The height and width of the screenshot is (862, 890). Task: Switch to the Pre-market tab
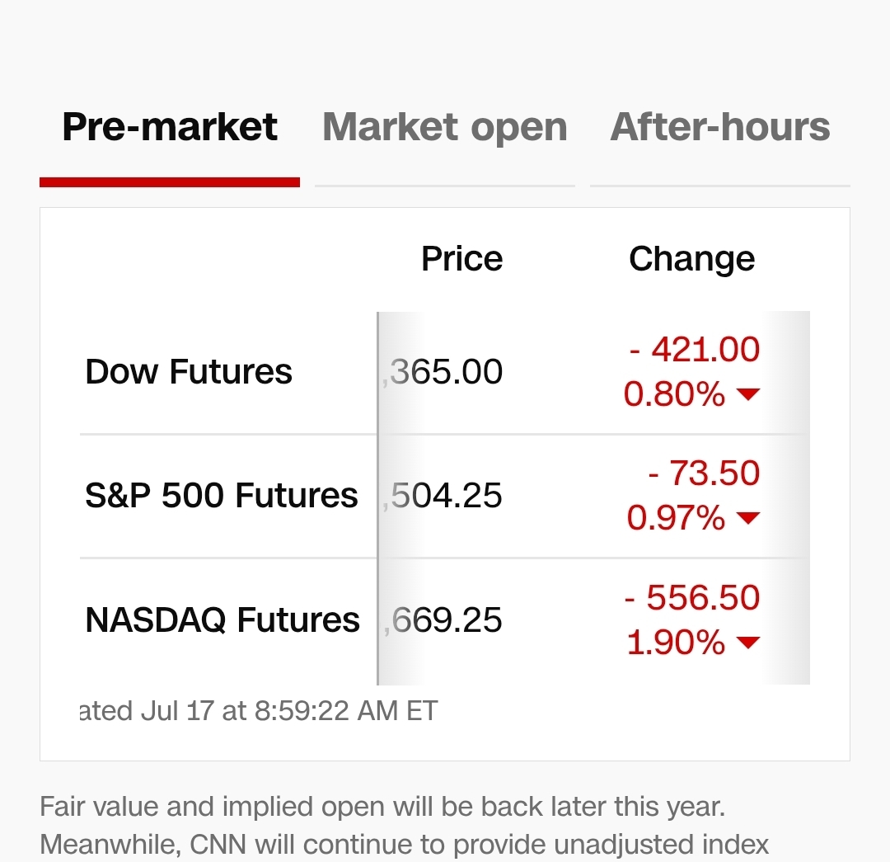(170, 127)
